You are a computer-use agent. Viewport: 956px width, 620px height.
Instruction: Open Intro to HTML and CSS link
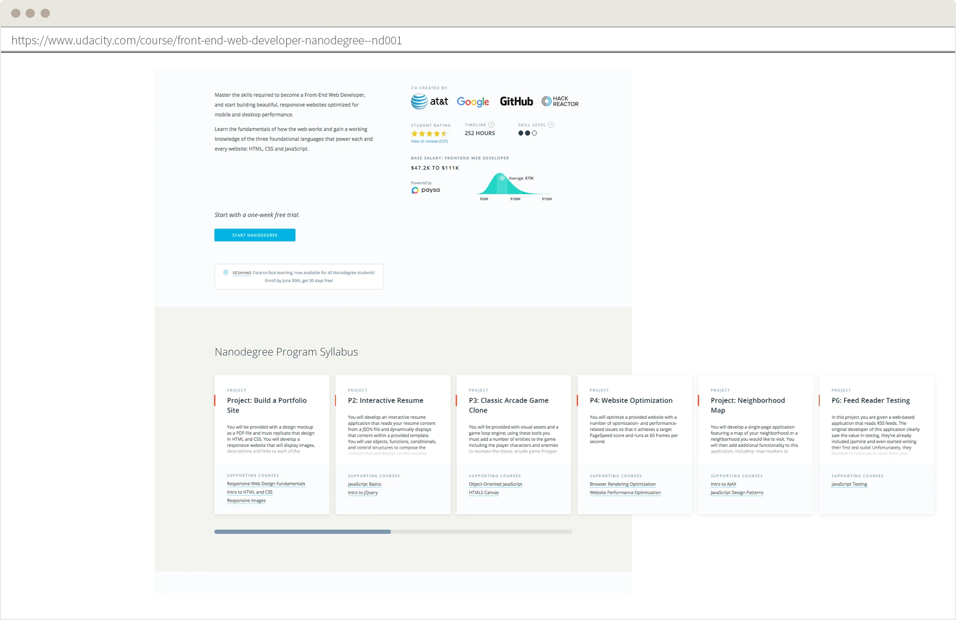point(249,492)
